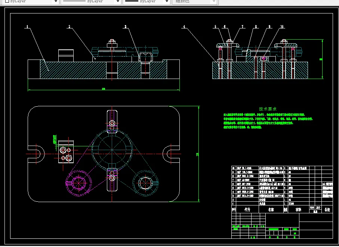Select part callout number 2
339x247 pixels.
click(69, 27)
